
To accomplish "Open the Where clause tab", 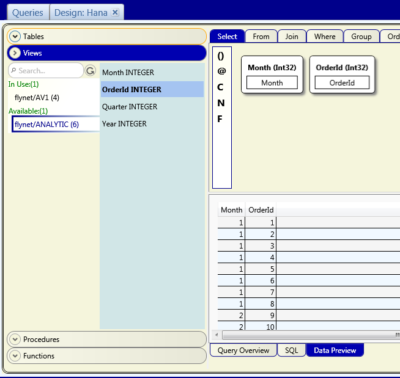I will point(325,37).
